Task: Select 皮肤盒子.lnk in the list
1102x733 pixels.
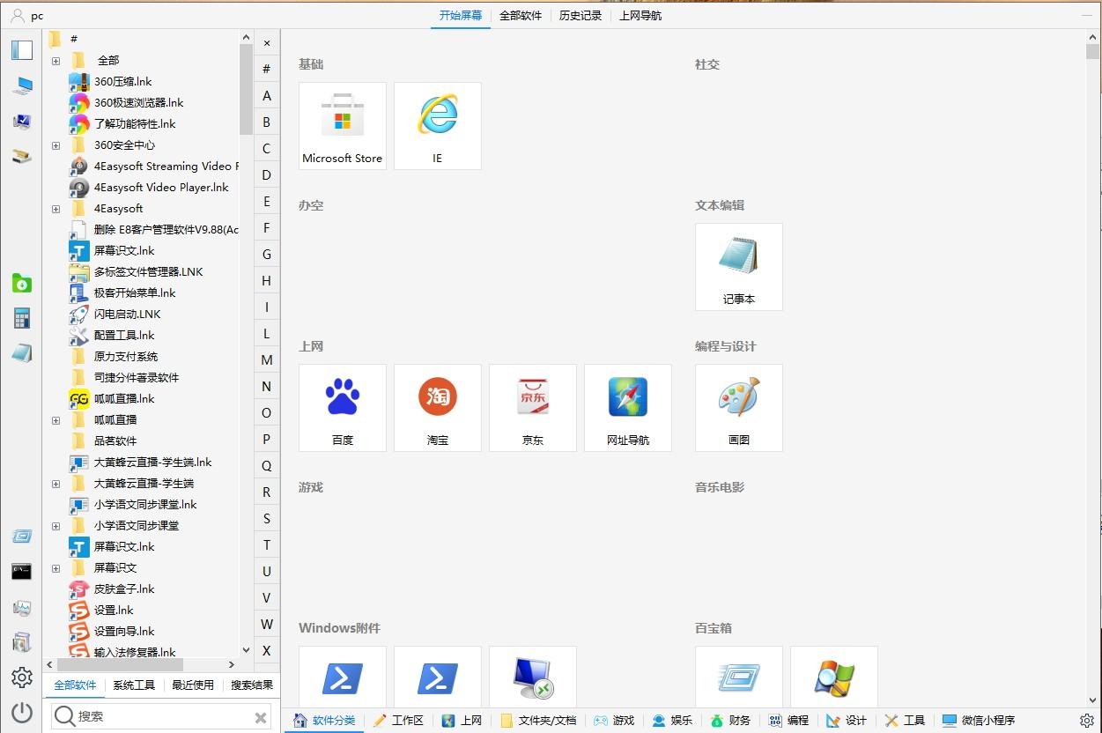Action: point(124,589)
